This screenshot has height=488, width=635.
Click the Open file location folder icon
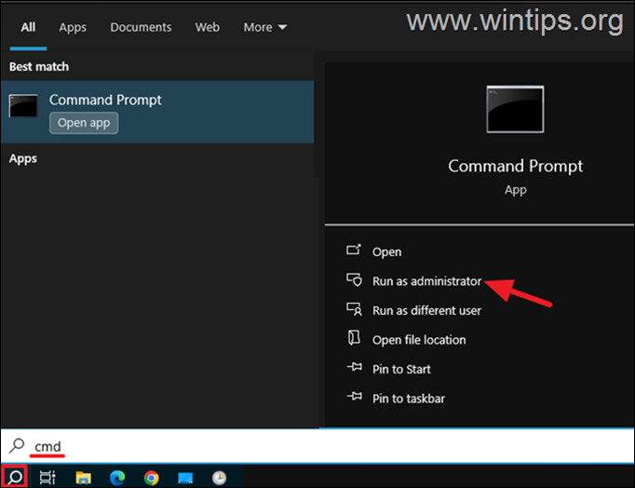[354, 338]
